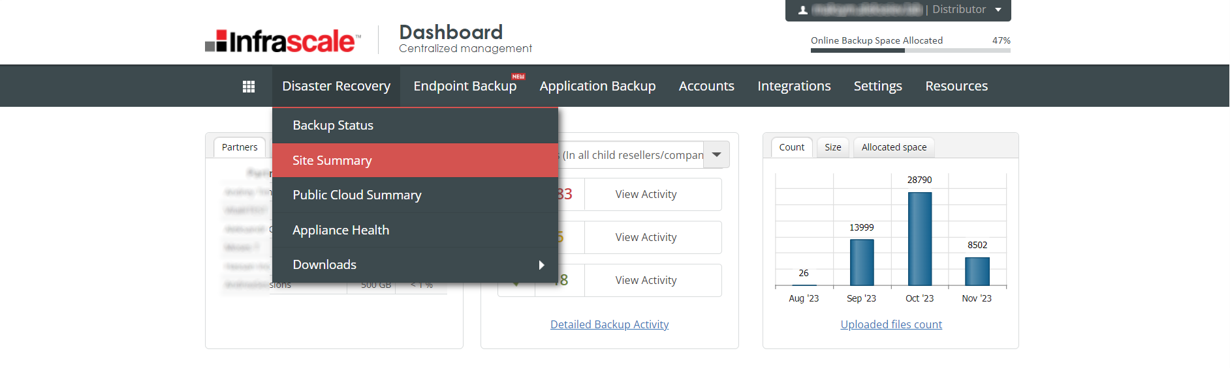Click the Dashboard heading text
This screenshot has width=1230, height=368.
[451, 32]
